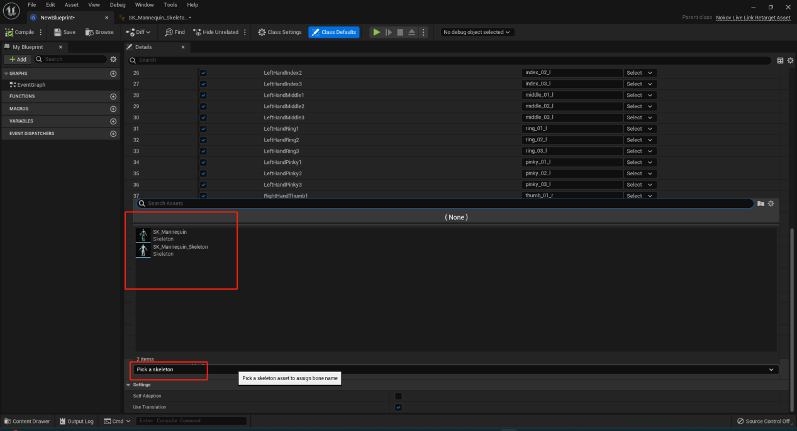Viewport: 797px width, 431px height.
Task: Enable the Self Adaption checkbox
Action: pyautogui.click(x=398, y=396)
